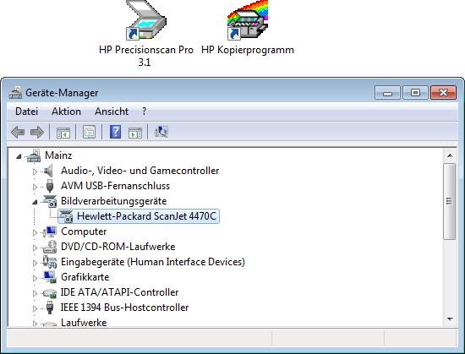
Task: Collapse the Bildverarbeitungsgeräte category
Action: point(35,202)
